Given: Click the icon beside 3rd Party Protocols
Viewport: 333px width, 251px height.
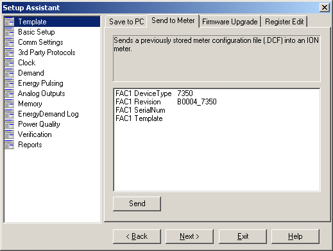Looking at the screenshot, I should (x=10, y=53).
